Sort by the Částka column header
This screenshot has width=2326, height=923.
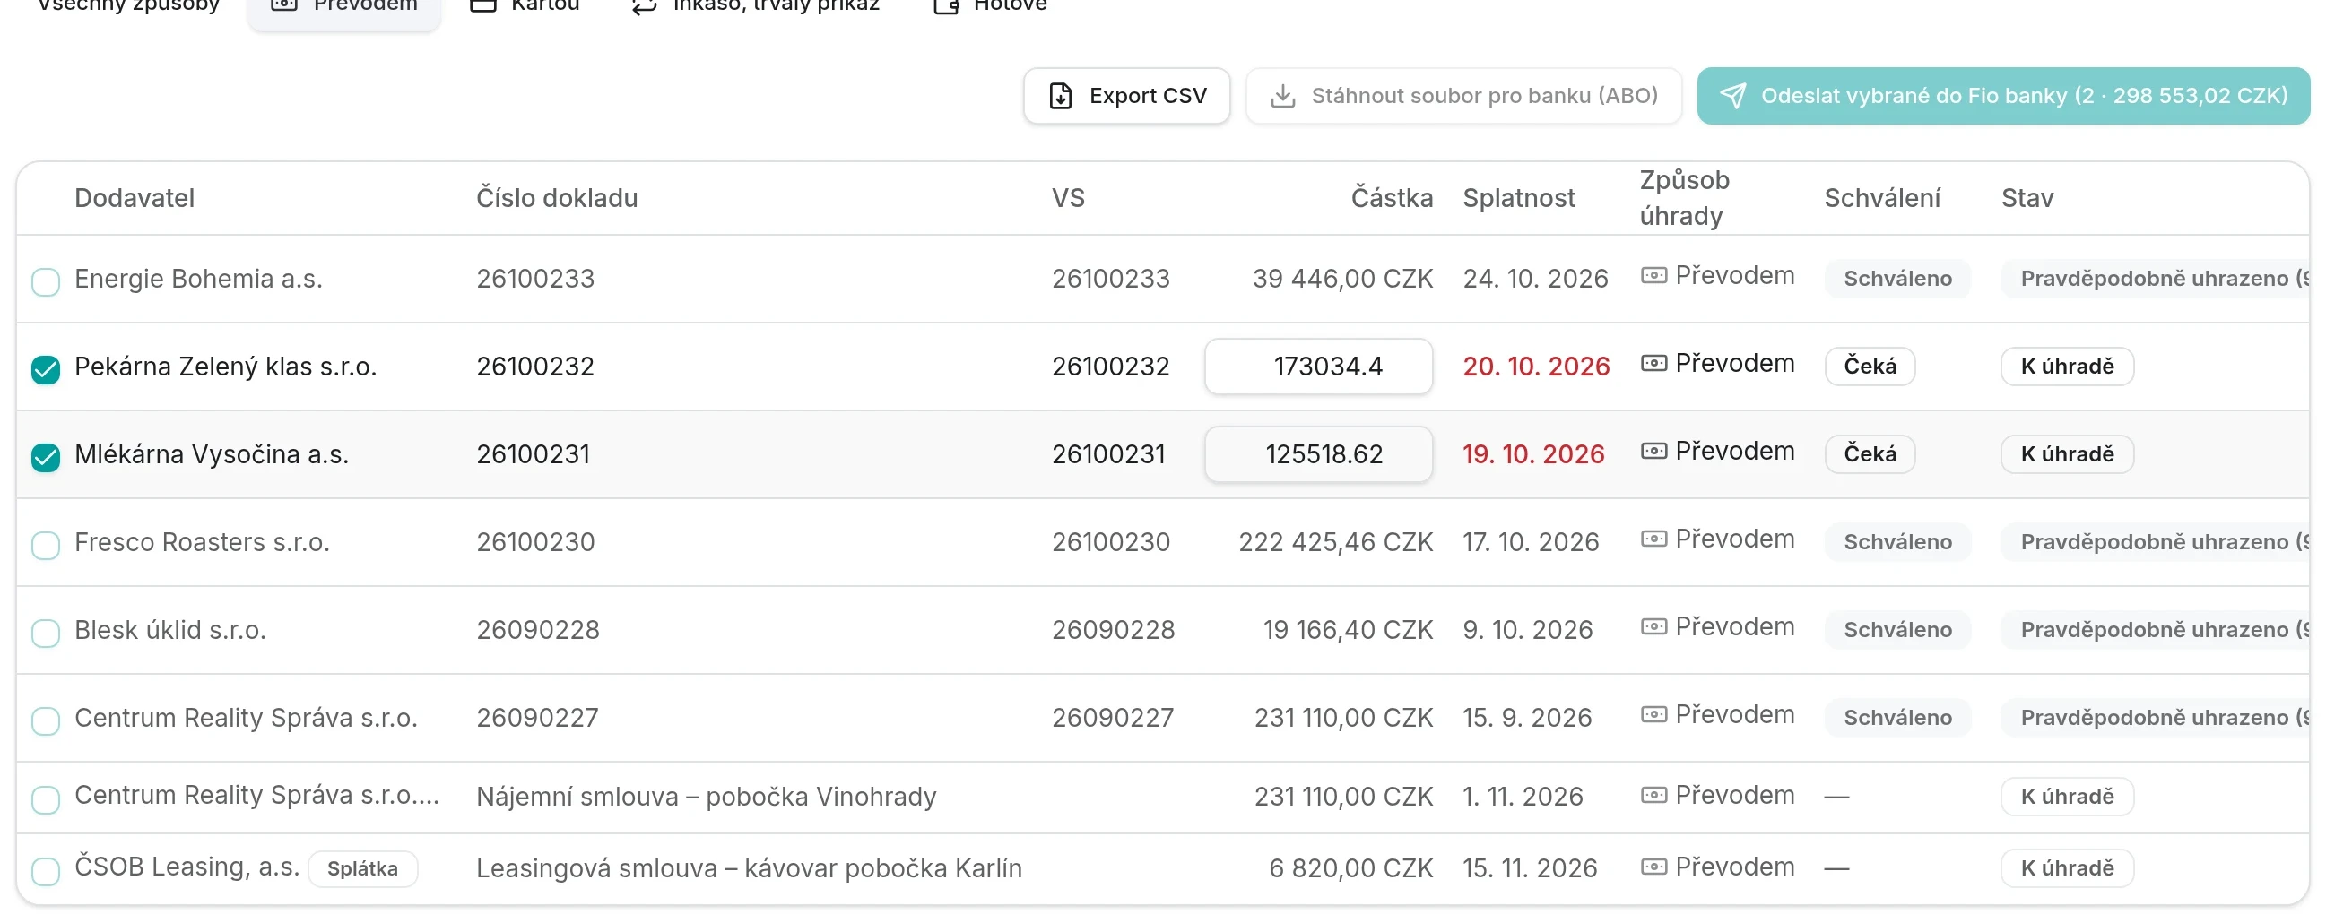(x=1392, y=197)
